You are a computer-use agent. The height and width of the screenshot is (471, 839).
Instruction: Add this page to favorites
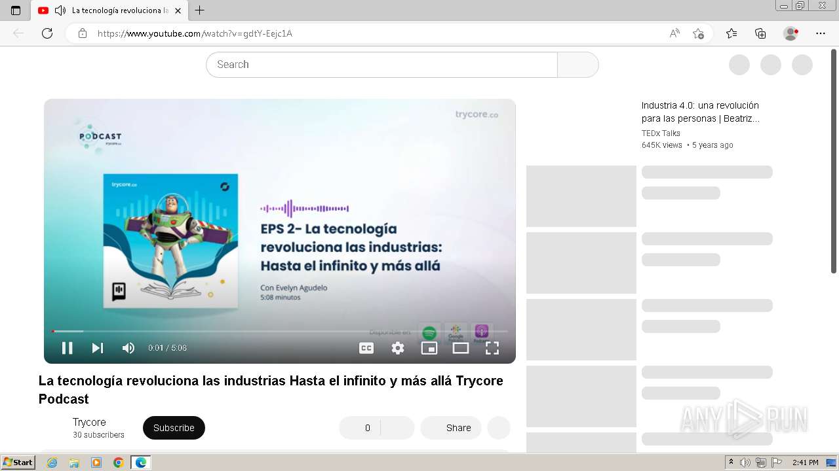[x=698, y=33]
